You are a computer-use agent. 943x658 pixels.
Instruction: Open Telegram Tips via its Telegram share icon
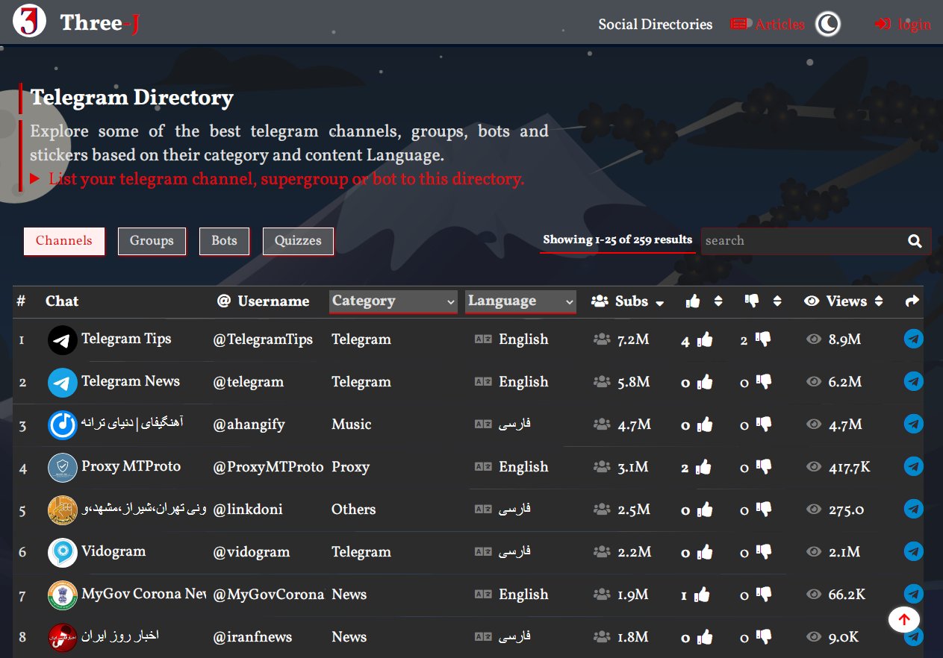click(913, 339)
